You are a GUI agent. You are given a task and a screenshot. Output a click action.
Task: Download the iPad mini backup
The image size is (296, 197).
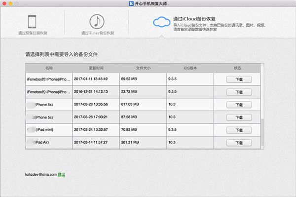[x=239, y=130]
